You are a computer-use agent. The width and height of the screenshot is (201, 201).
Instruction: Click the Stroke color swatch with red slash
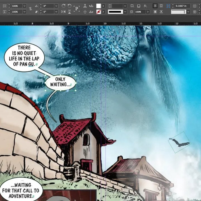pyautogui.click(x=99, y=12)
